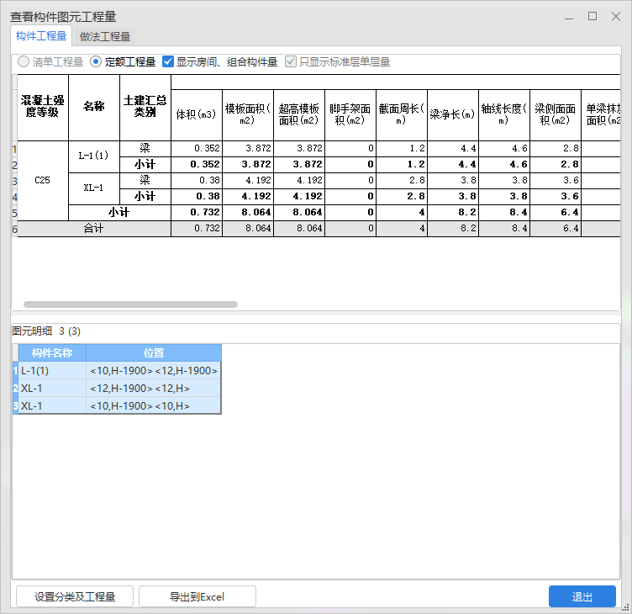
Task: Click volume value 0.352 in row 1
Action: tap(197, 149)
